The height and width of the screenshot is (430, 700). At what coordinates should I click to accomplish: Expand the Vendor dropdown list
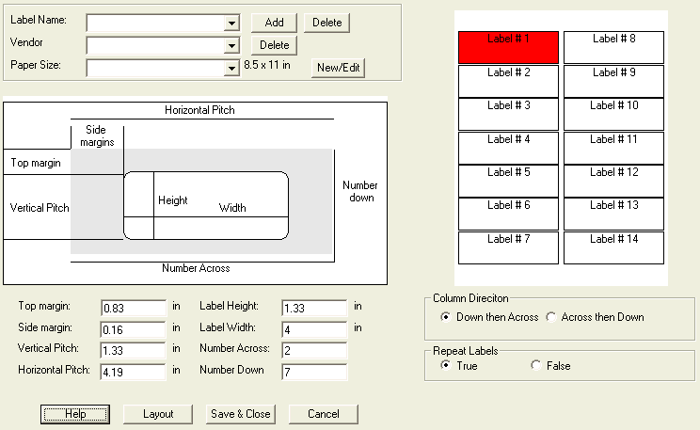(x=232, y=45)
